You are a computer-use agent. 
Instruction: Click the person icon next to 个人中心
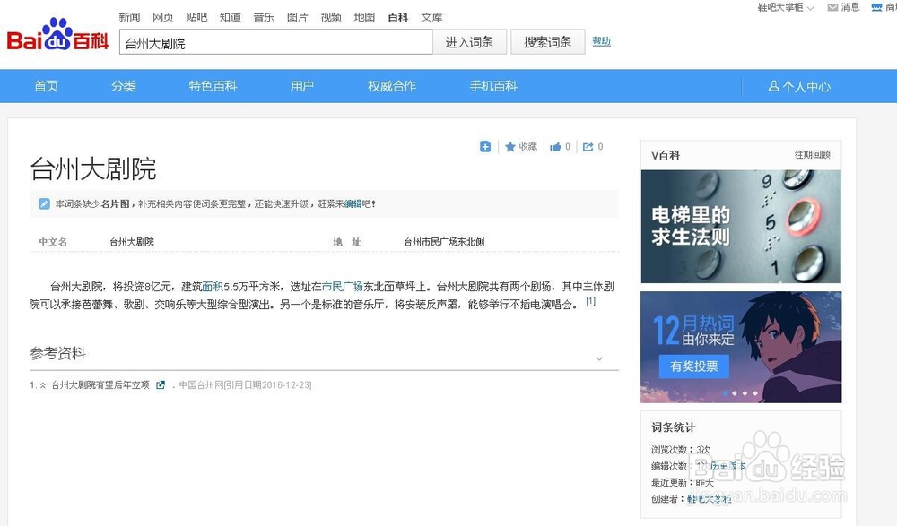click(772, 86)
